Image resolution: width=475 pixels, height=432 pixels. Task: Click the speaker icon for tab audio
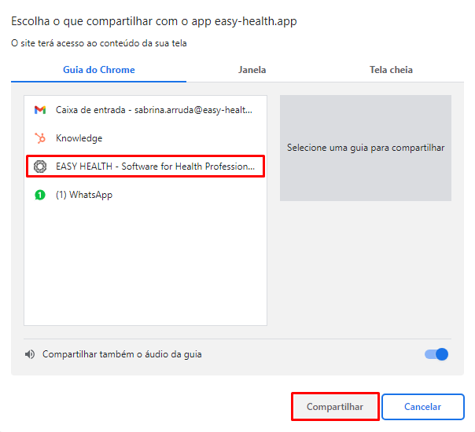[30, 354]
